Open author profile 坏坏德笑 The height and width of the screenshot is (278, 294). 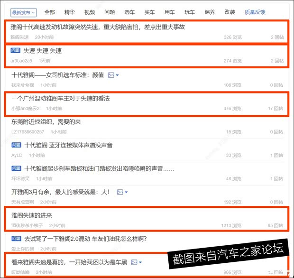(20, 178)
